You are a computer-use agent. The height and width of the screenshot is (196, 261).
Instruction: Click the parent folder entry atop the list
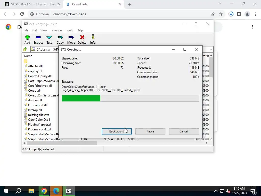click(x=25, y=61)
